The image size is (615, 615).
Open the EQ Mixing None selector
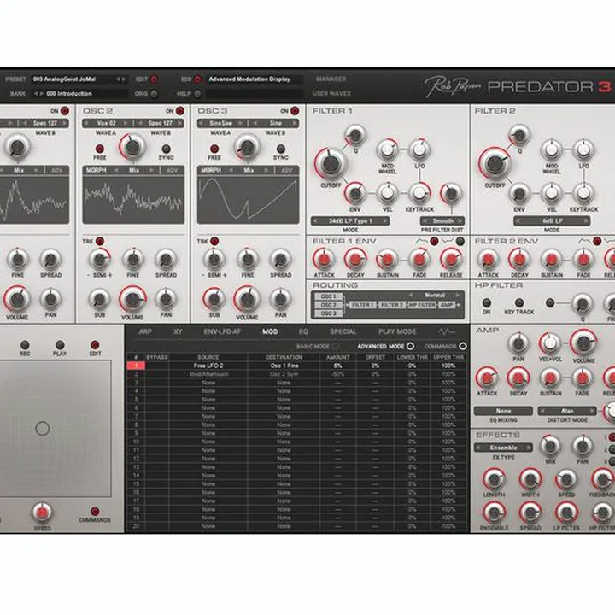(x=503, y=411)
